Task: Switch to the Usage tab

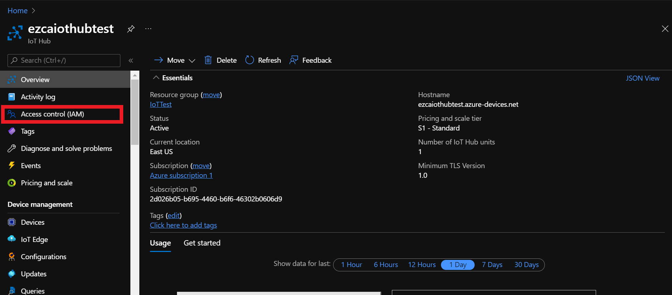Action: 160,243
